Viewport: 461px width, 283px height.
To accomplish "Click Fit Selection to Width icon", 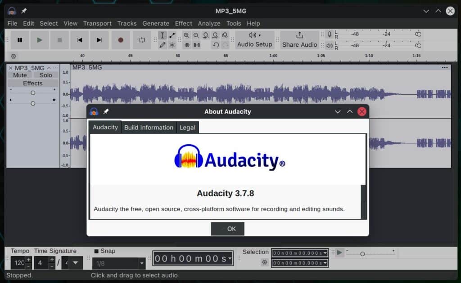I will click(206, 35).
